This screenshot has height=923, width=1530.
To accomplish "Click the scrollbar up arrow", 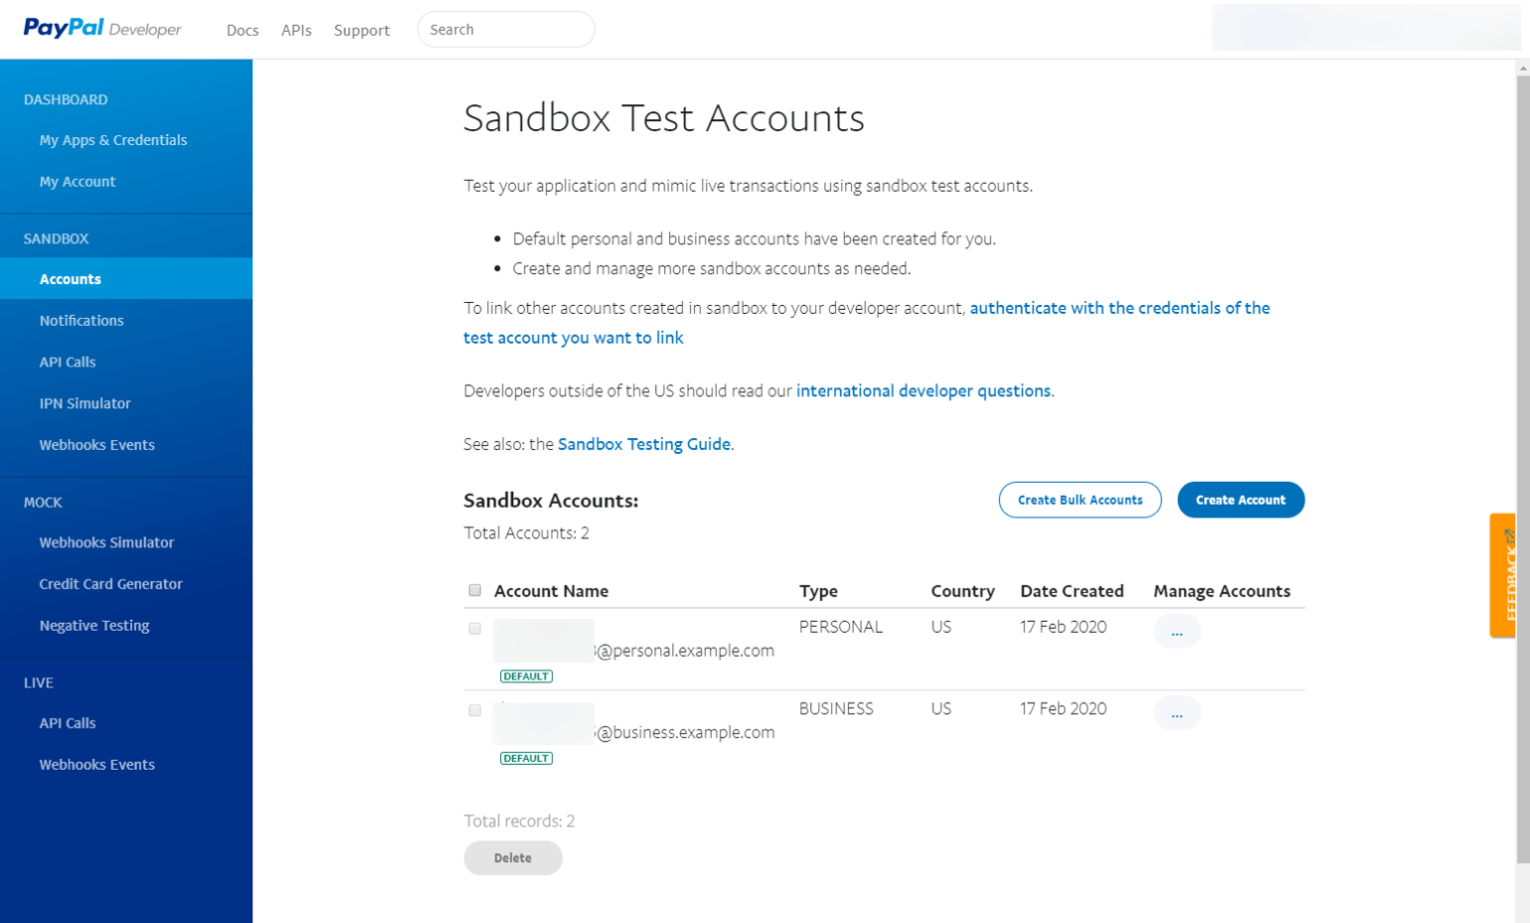I will click(x=1521, y=67).
